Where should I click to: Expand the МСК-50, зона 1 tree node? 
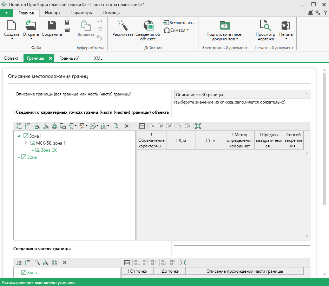26,143
